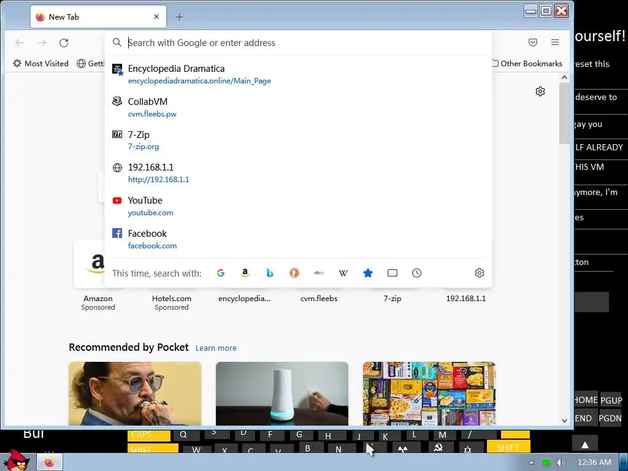
Task: Click green network tray icon
Action: click(546, 462)
